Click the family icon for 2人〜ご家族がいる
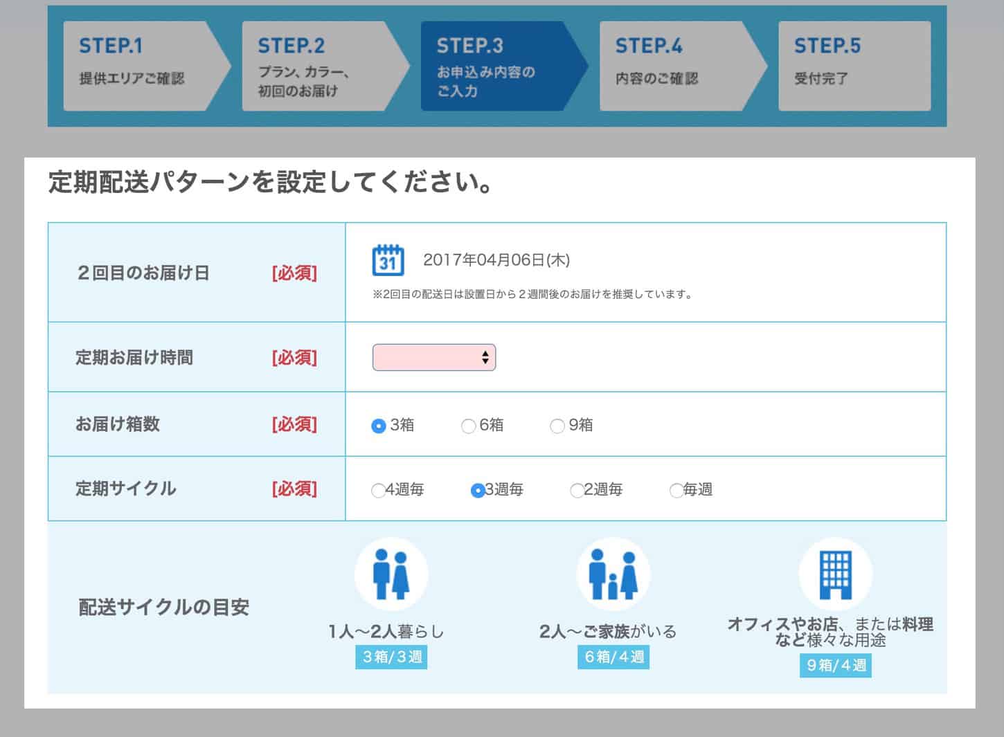The image size is (1004, 737). pyautogui.click(x=613, y=574)
